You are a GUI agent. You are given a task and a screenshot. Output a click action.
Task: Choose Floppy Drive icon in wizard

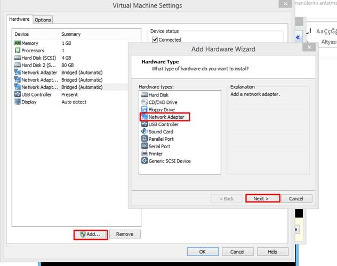pyautogui.click(x=145, y=109)
